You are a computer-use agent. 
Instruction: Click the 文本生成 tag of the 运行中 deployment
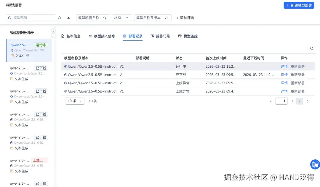22,56
